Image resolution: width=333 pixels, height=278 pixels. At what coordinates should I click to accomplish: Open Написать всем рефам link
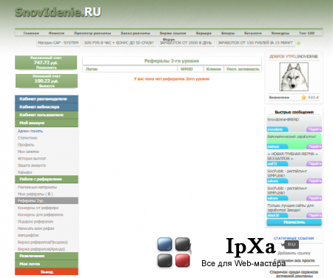pyautogui.click(x=36, y=228)
